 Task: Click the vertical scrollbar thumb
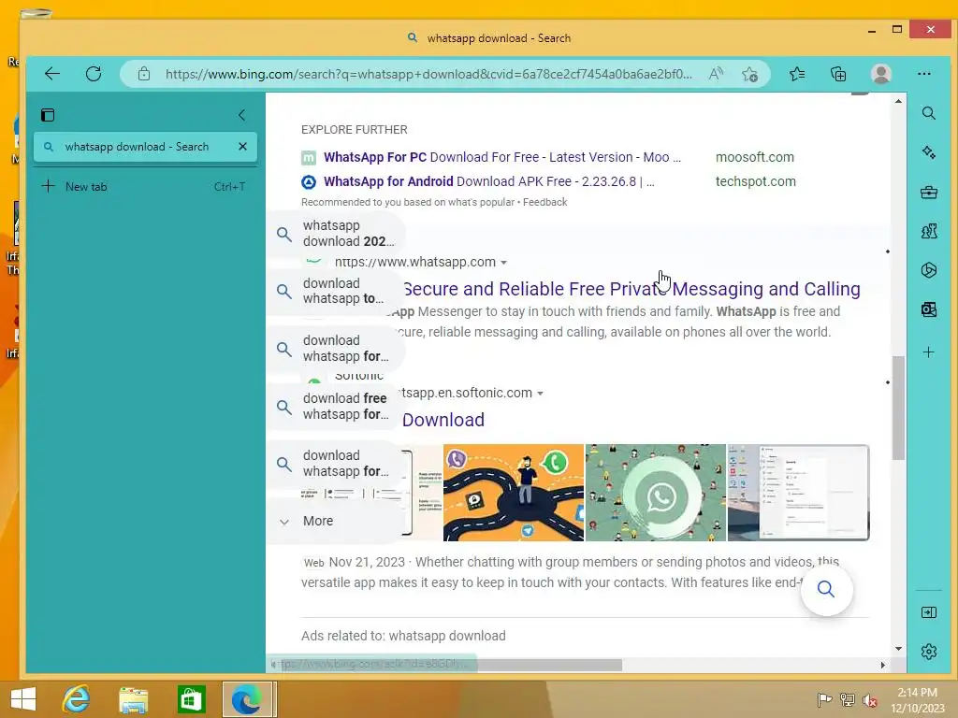tap(898, 408)
